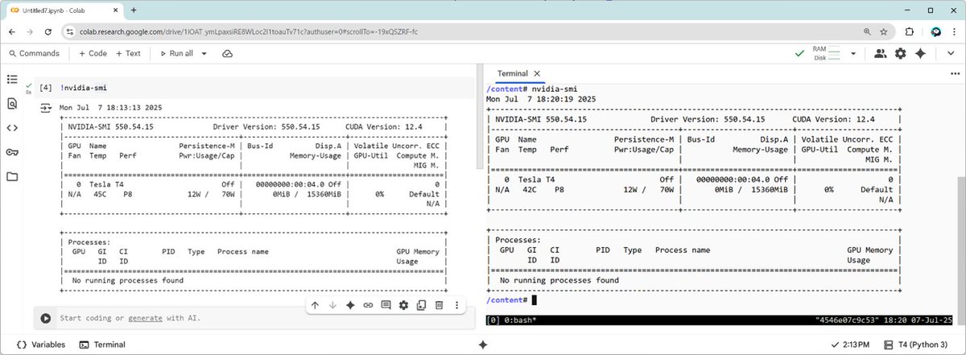Bookmark this page with star icon

[884, 31]
